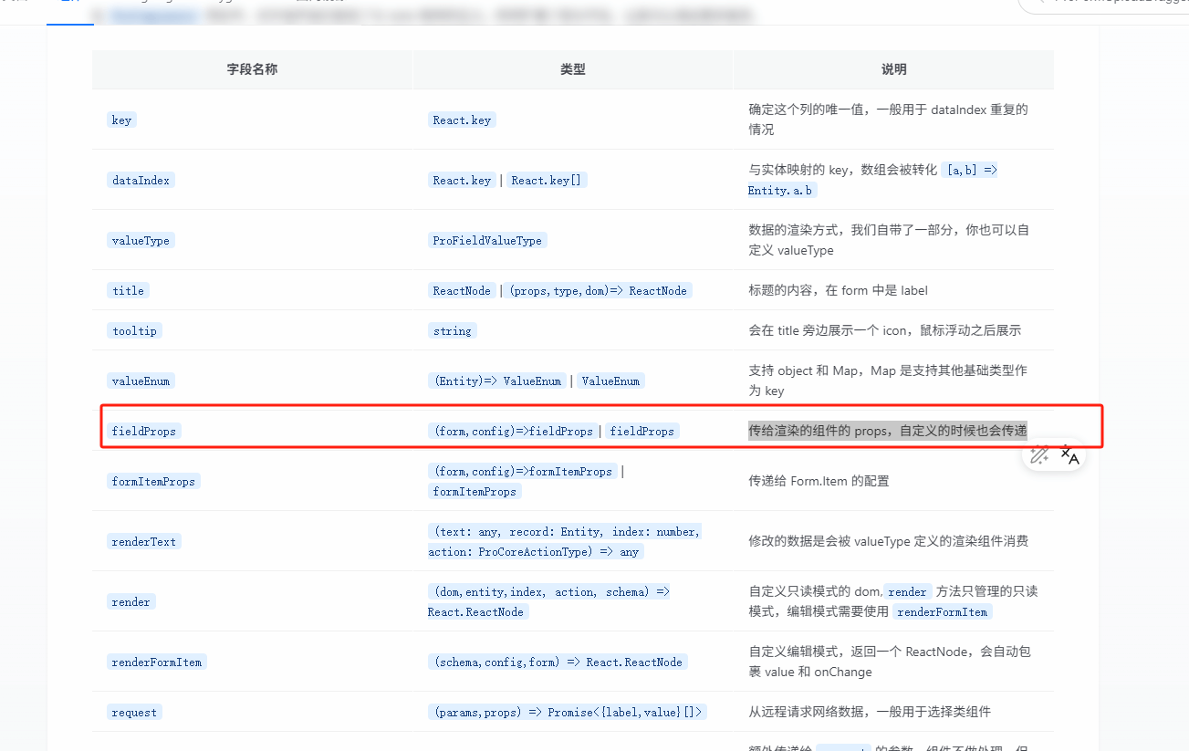Switch to the blue underlined tab at top
Image resolution: width=1189 pixels, height=751 pixels.
point(70,7)
